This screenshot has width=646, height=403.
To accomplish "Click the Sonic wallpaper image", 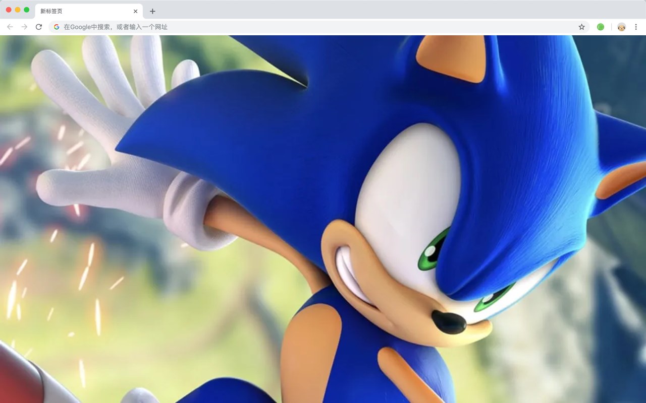I will pyautogui.click(x=323, y=219).
